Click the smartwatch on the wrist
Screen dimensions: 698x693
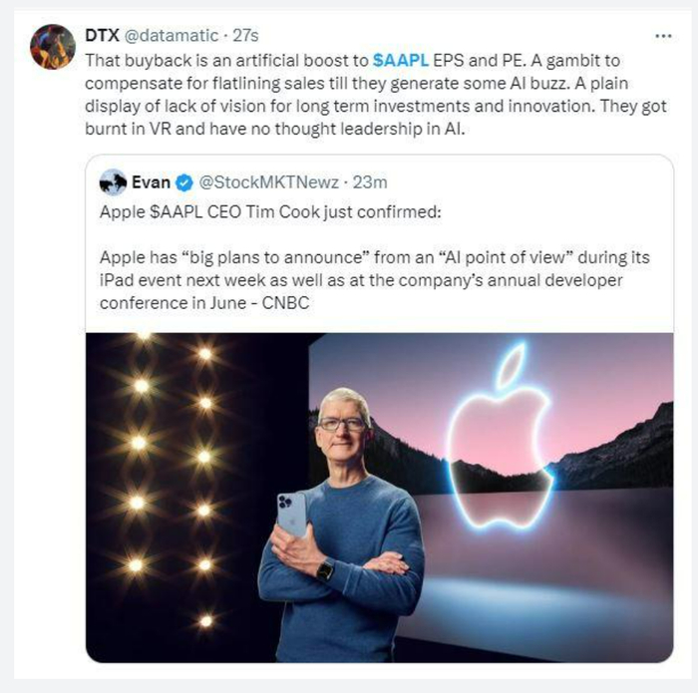(x=324, y=569)
